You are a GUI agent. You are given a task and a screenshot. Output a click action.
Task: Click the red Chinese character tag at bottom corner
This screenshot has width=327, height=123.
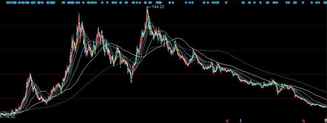[326, 121]
